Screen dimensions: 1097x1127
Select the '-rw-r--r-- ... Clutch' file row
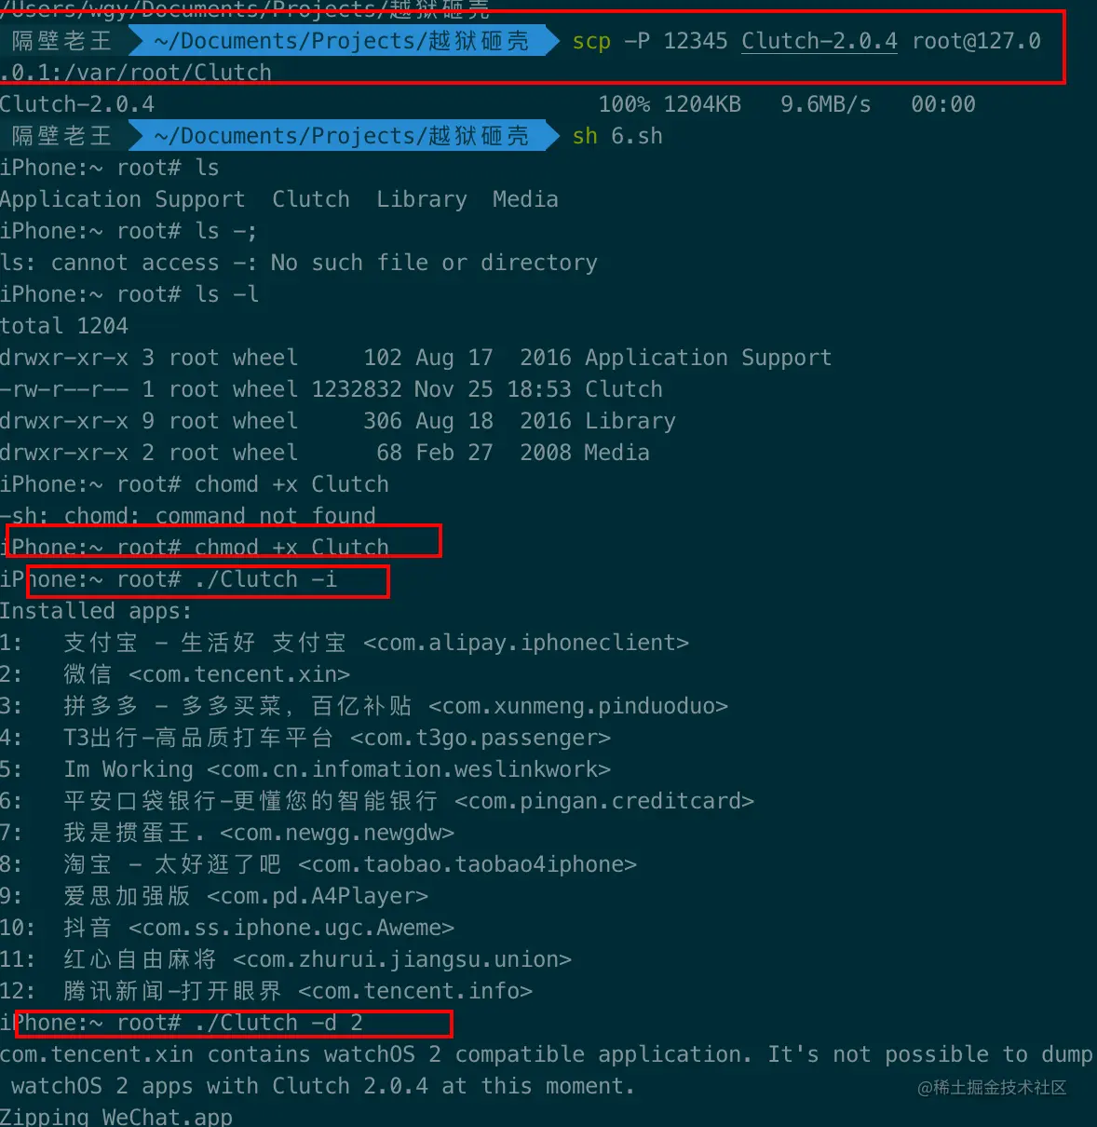(332, 389)
